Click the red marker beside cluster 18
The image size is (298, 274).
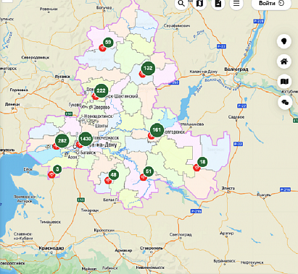196,168
